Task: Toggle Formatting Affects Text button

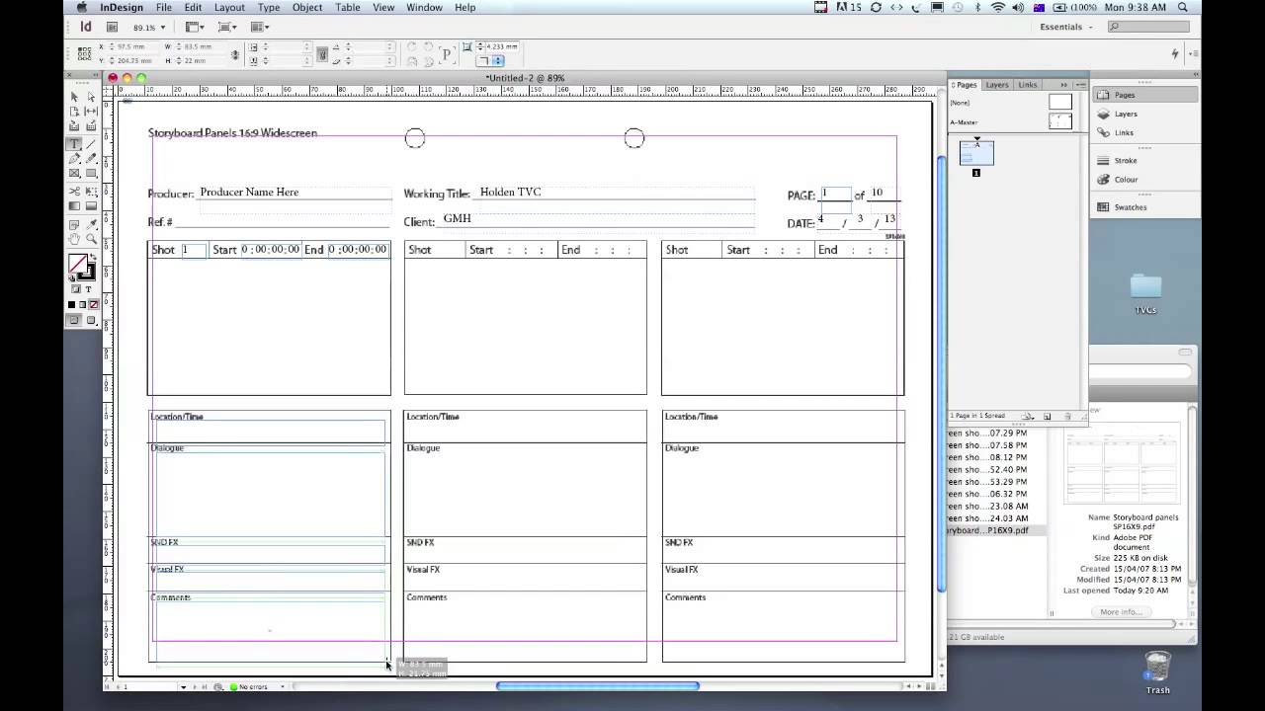Action: 88,289
